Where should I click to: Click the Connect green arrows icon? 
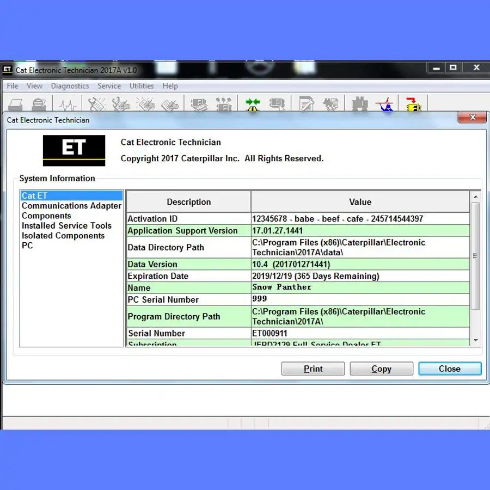click(x=253, y=105)
